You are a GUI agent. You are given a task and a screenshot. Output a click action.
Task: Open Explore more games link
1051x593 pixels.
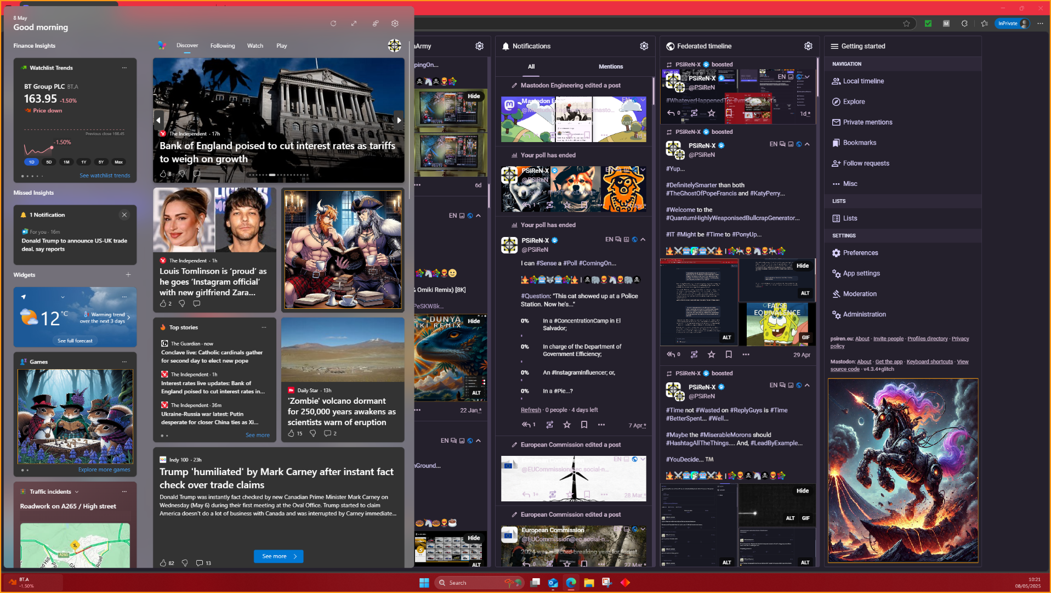(x=104, y=470)
